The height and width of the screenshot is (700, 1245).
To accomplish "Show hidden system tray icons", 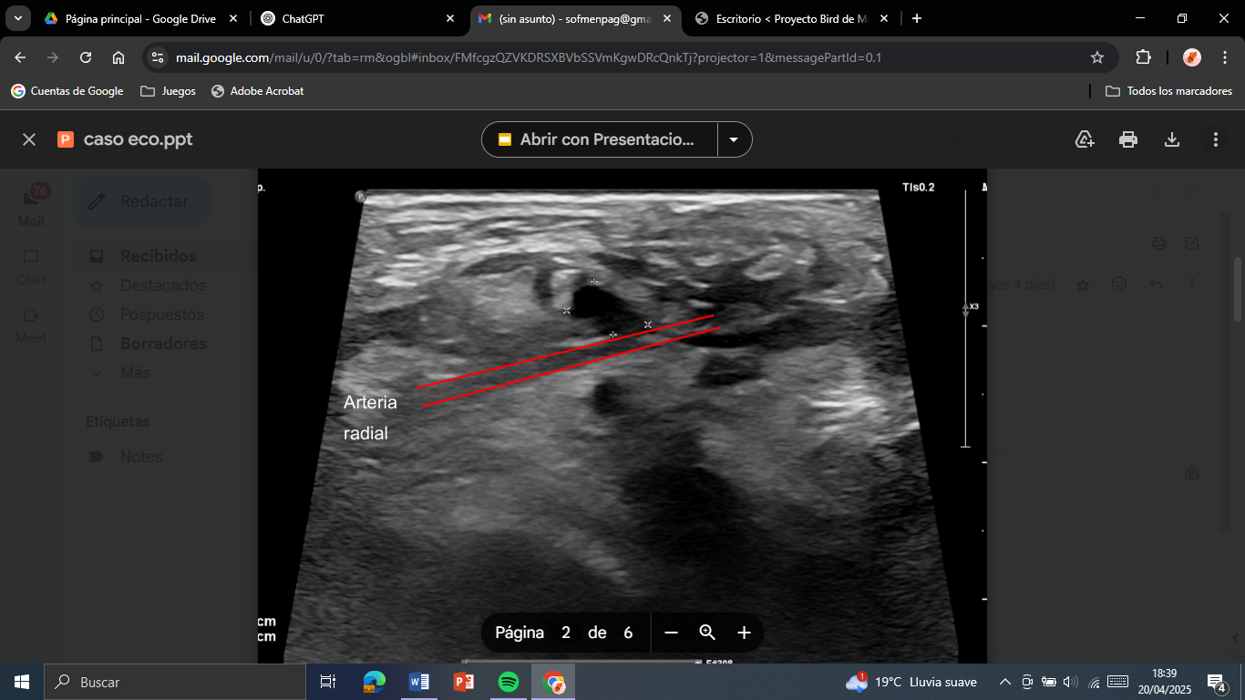I will [1005, 682].
